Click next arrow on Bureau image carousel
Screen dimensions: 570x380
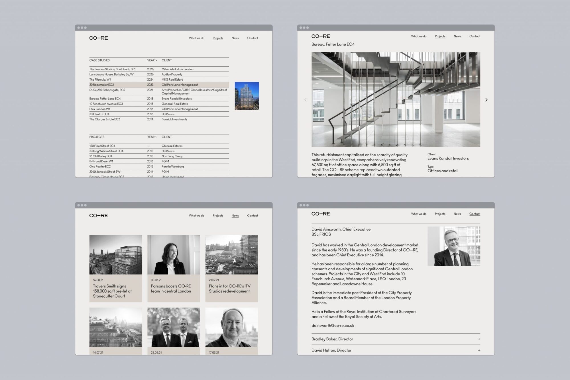click(486, 100)
